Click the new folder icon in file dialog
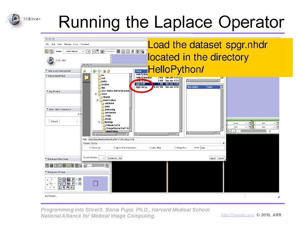Viewport: 305px width, 229px height. (x=108, y=71)
